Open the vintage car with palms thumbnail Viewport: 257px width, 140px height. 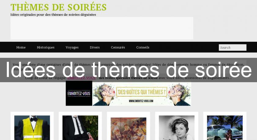click(x=225, y=128)
